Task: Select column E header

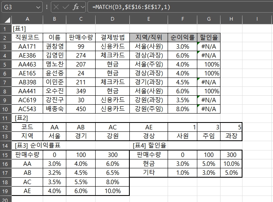Action: click(x=149, y=19)
